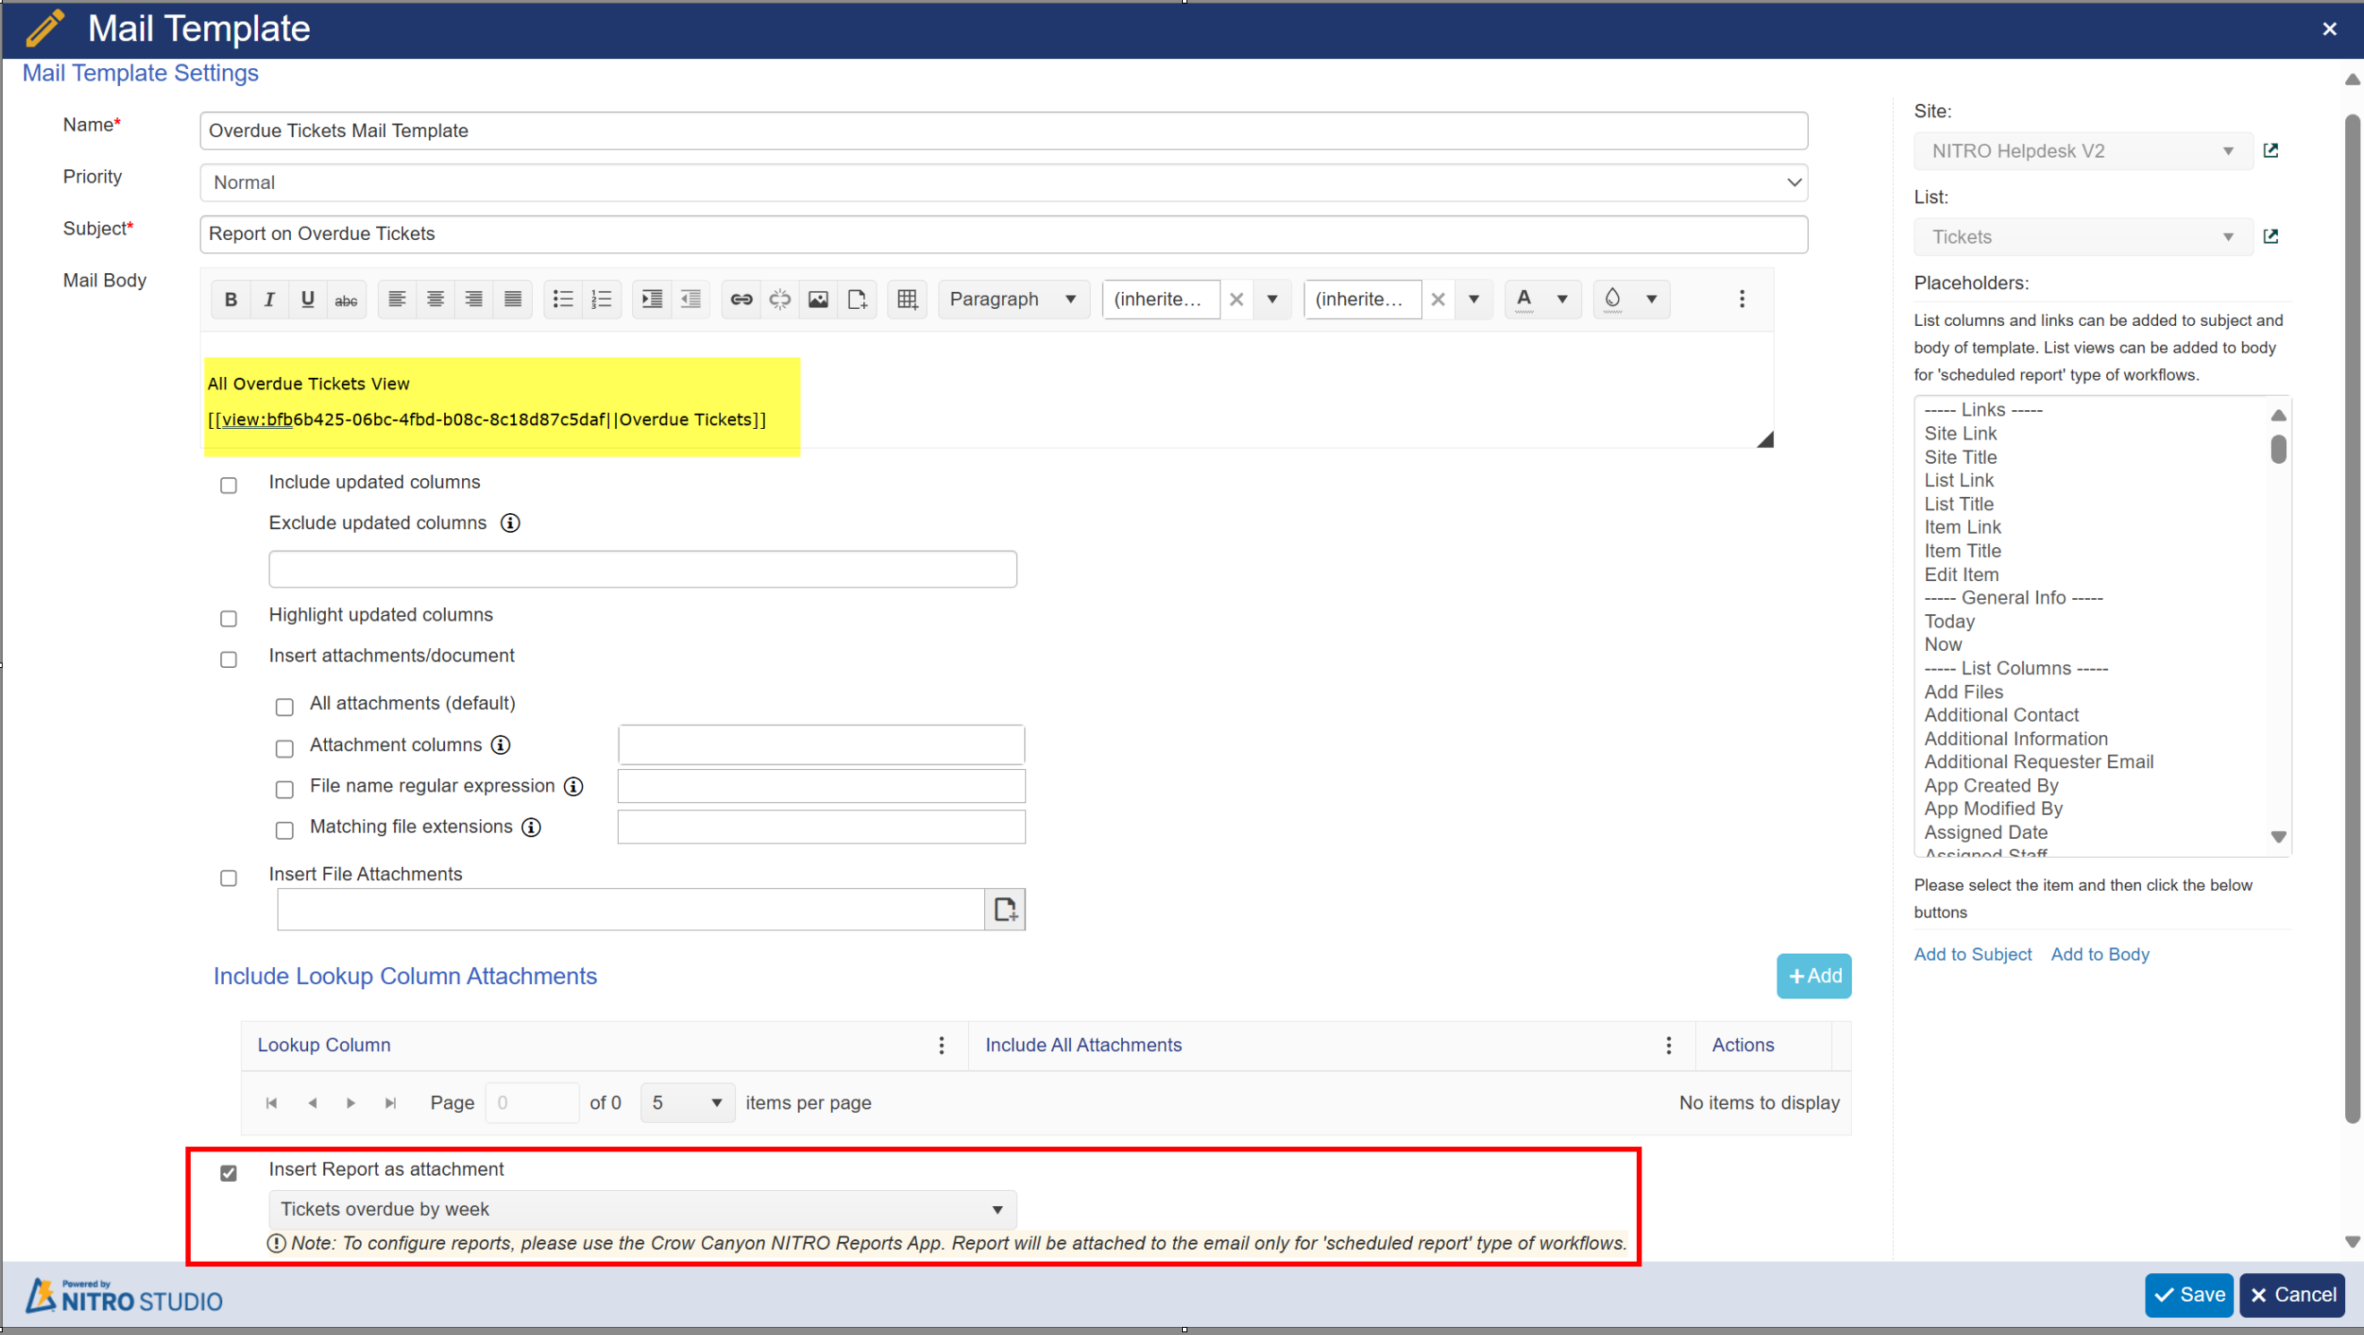Viewport: 2364px width, 1335px height.
Task: Insert hyperlink in mail body
Action: click(741, 299)
